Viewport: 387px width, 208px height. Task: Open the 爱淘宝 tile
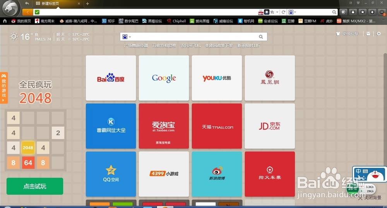click(164, 126)
